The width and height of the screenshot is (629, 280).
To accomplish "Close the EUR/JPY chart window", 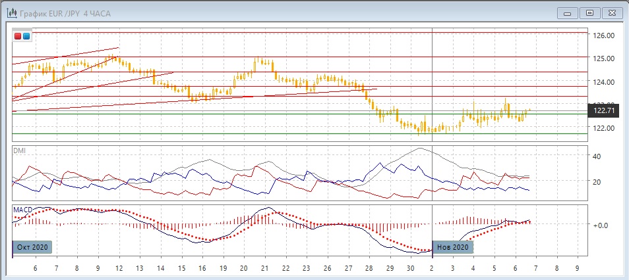I will [x=611, y=12].
